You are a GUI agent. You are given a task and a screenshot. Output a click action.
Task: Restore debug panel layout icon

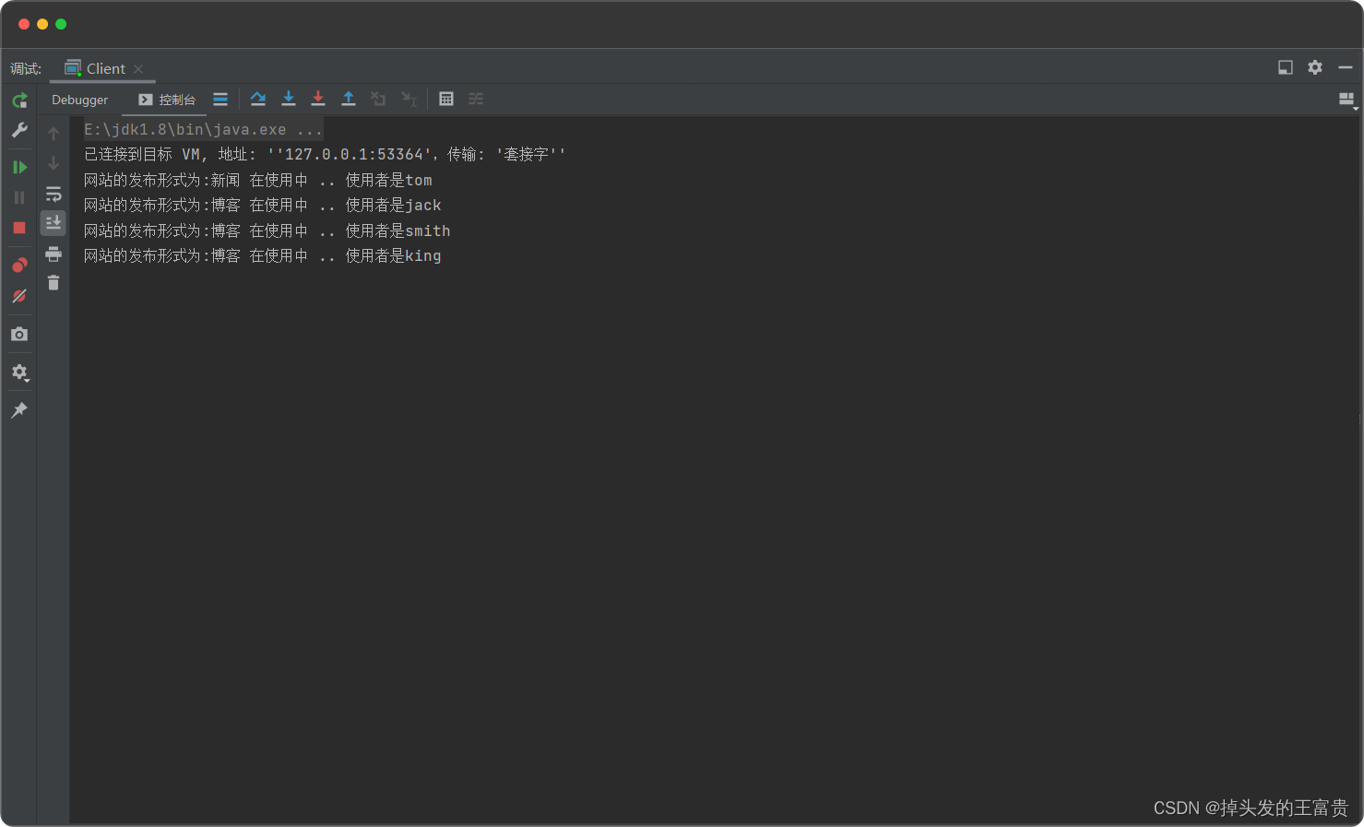(1286, 67)
